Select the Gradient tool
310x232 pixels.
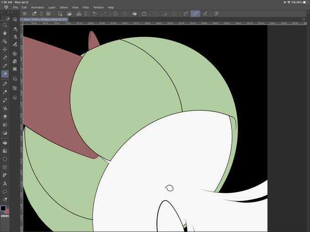(5, 151)
